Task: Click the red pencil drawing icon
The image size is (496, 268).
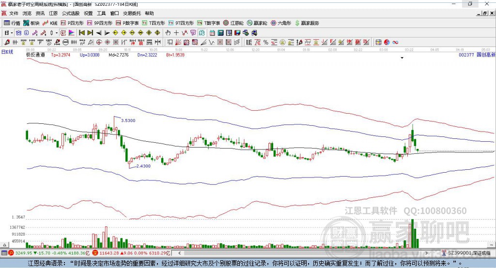Action: tap(7, 43)
